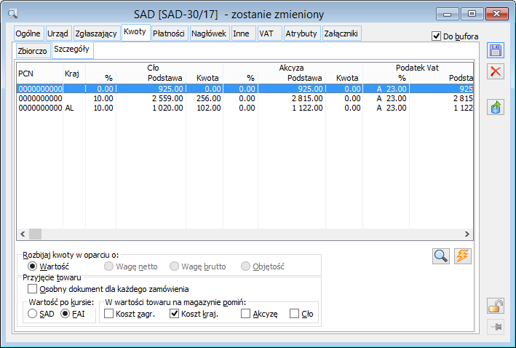The width and height of the screenshot is (516, 348).
Task: Uncheck the Koszt kraj. checkbox
Action: 174,314
